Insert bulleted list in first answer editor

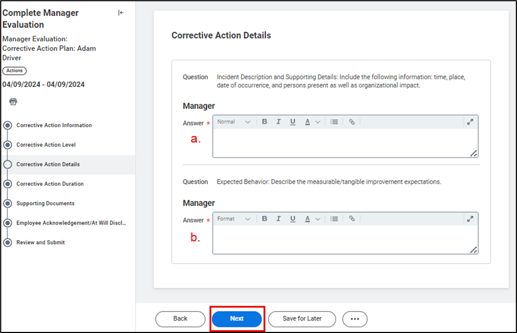pyautogui.click(x=334, y=122)
